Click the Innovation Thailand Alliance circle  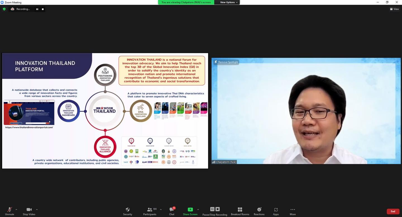pyautogui.click(x=105, y=147)
